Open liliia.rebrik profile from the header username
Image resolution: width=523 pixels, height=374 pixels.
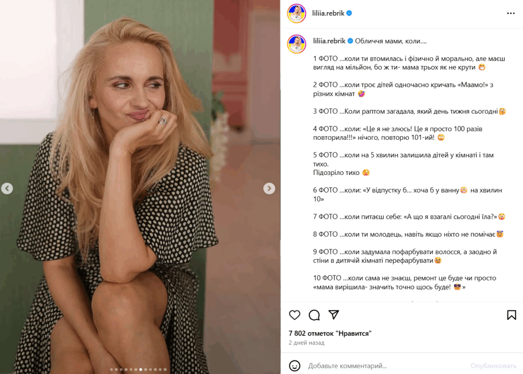(329, 14)
